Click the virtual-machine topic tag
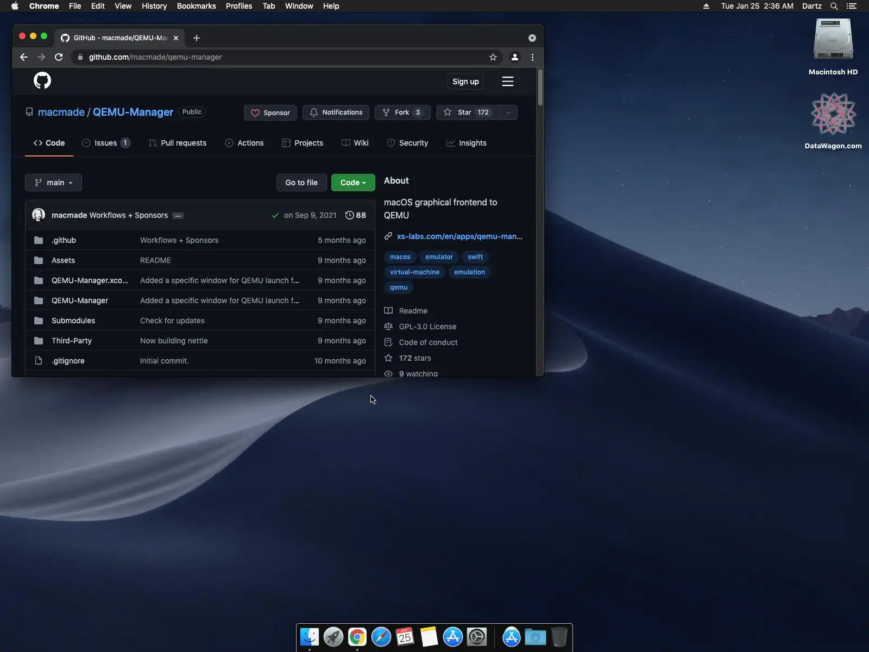Screen dimensions: 869x652 (414, 272)
